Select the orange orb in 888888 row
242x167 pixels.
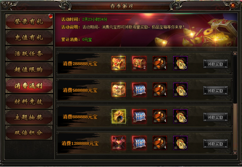160,116
